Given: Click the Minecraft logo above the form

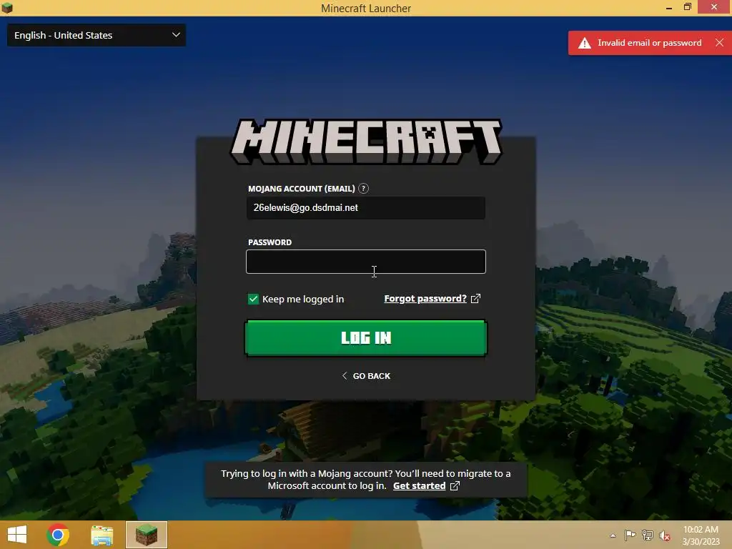Looking at the screenshot, I should [366, 142].
